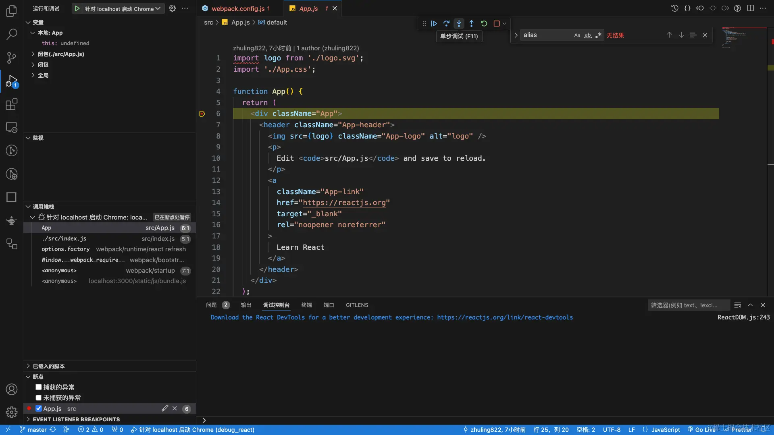The height and width of the screenshot is (435, 774).
Task: Expand the 已载入的脚本 section
Action: (x=48, y=366)
